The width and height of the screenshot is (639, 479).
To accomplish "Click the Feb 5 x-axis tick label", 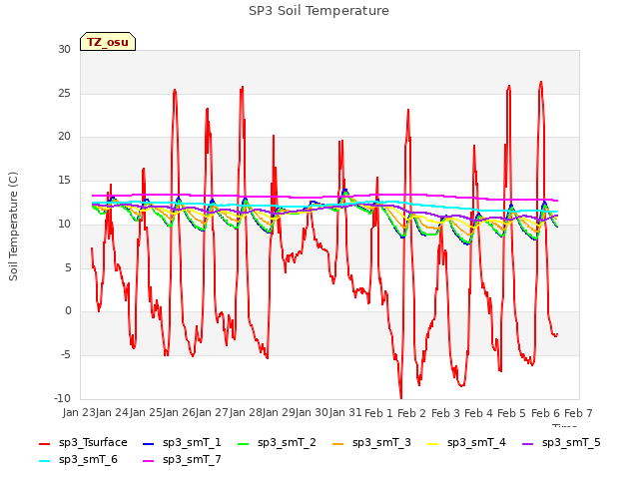I will click(x=512, y=413).
